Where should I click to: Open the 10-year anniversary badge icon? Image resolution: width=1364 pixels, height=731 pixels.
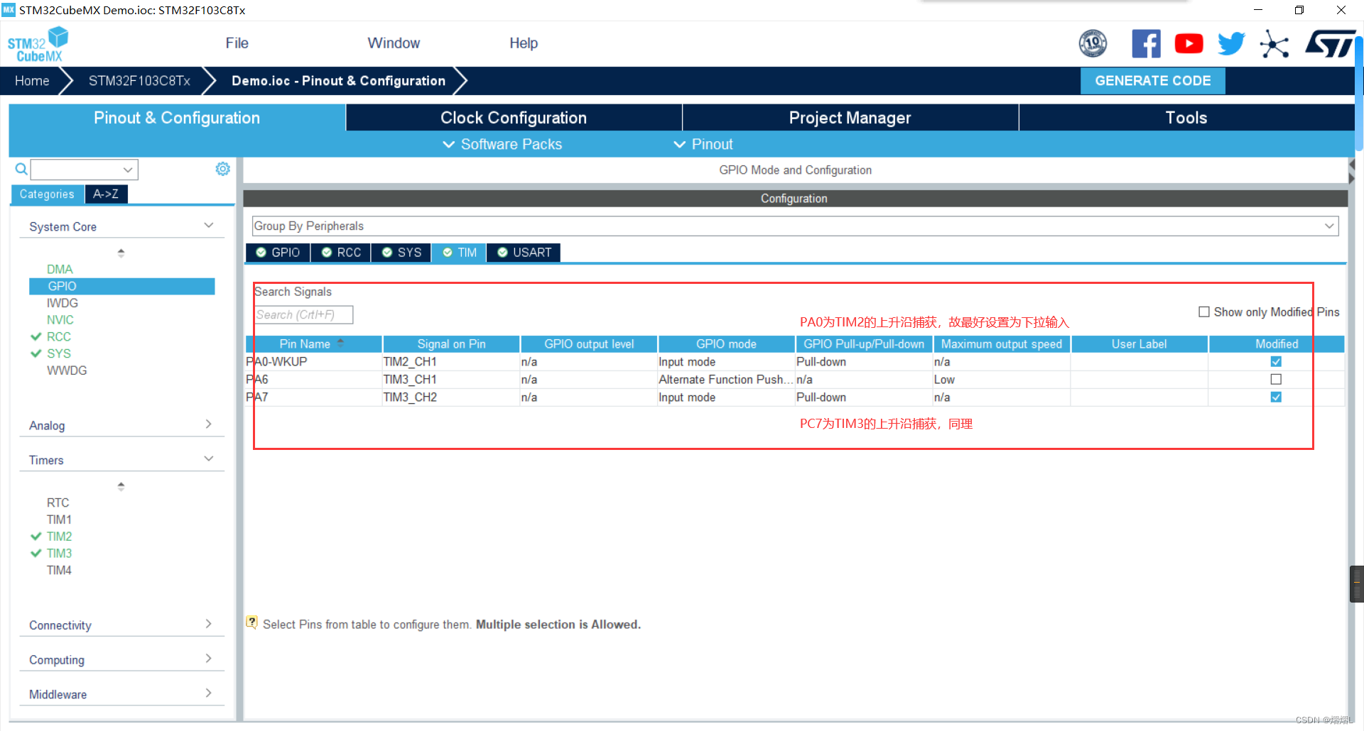(x=1093, y=44)
